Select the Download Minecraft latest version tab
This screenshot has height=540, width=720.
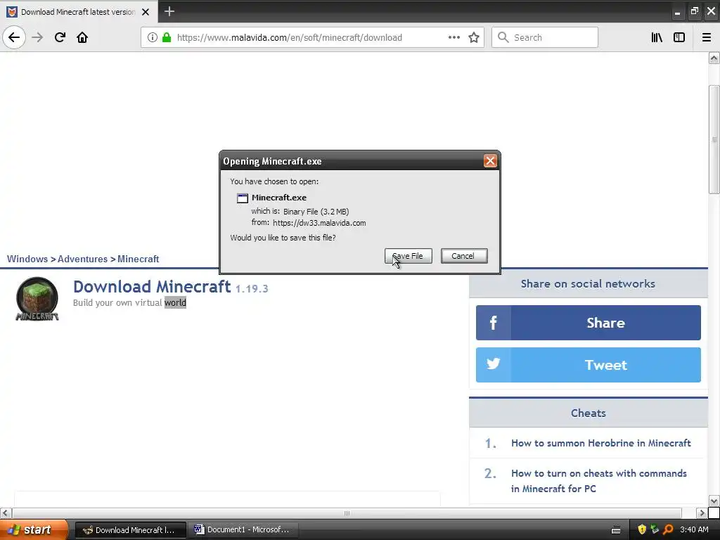tap(79, 12)
